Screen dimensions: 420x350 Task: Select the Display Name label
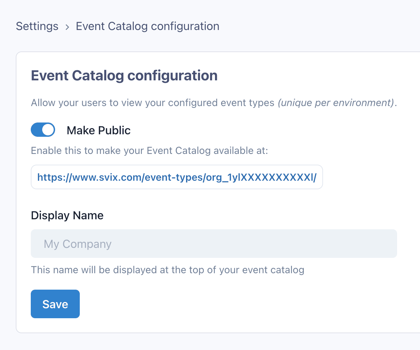click(67, 215)
